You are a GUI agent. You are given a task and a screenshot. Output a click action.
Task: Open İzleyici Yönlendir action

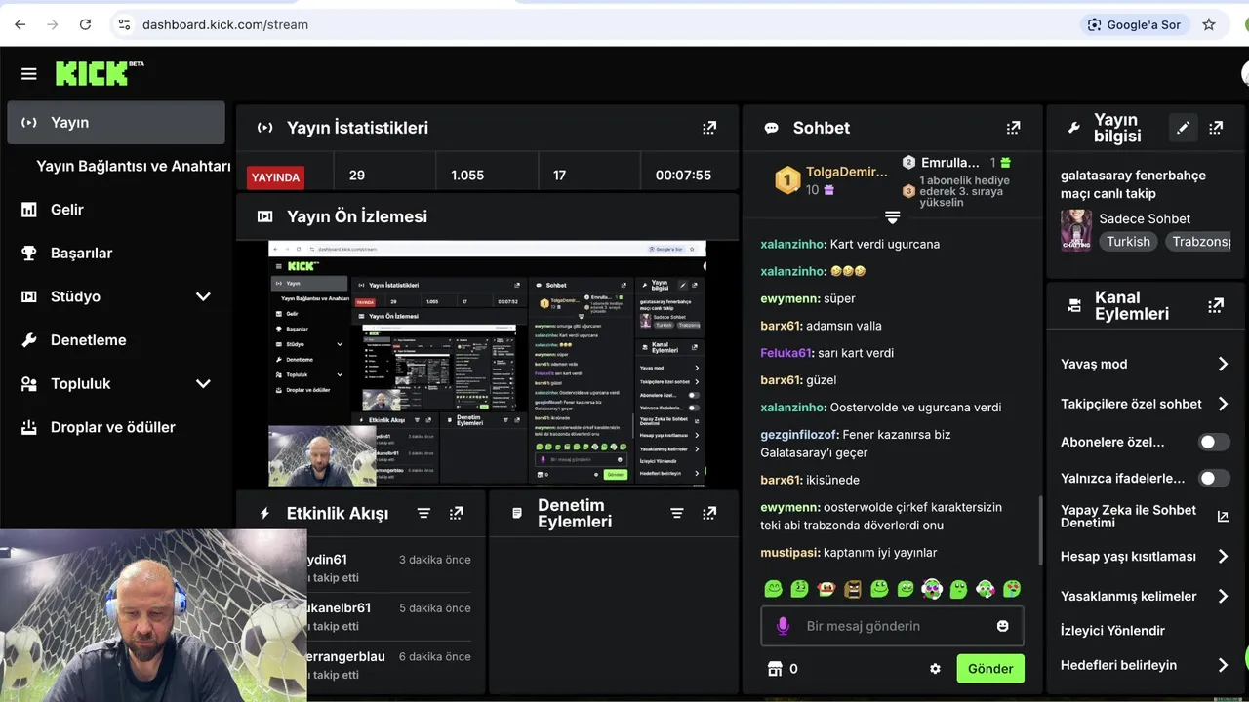click(x=1112, y=630)
